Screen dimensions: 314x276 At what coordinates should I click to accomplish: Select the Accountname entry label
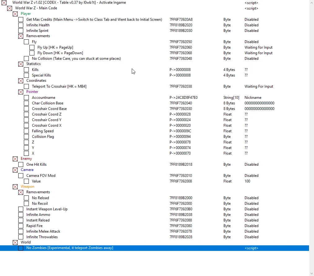pos(43,98)
